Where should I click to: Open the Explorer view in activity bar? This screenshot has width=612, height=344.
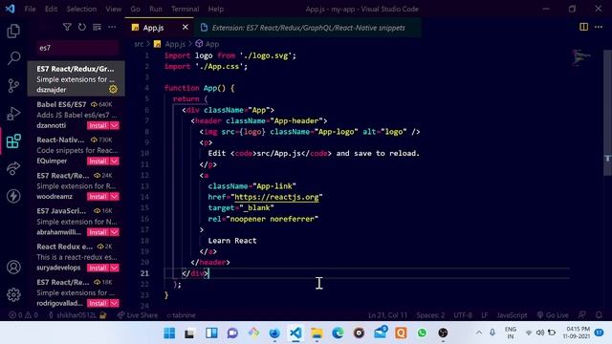(x=13, y=31)
